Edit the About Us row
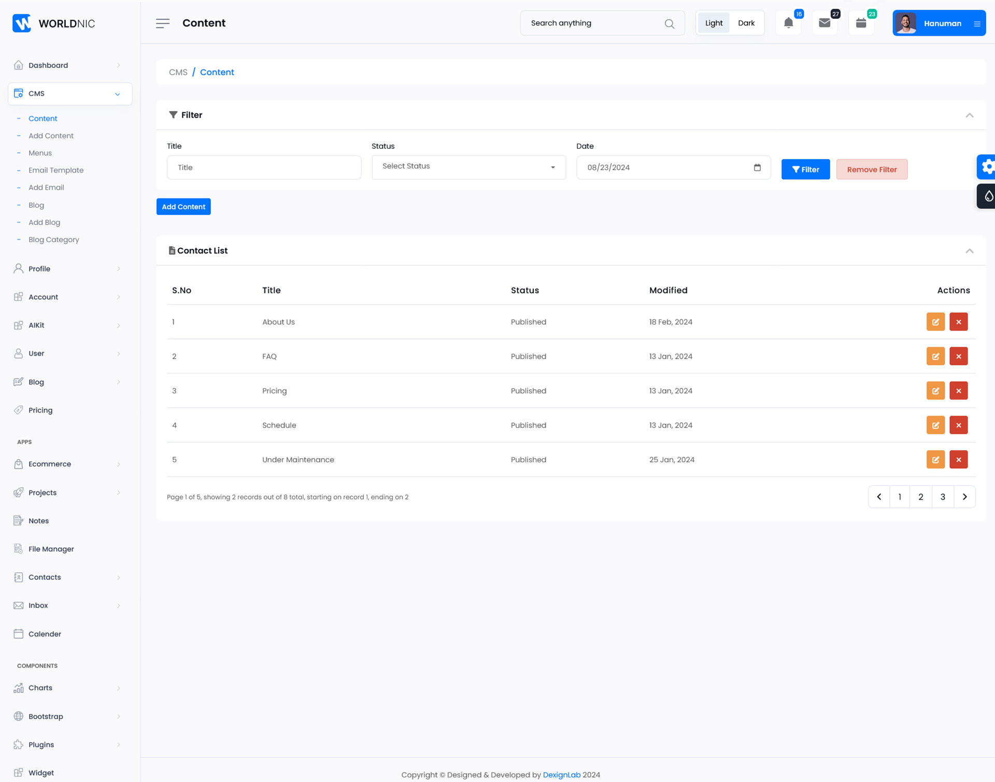This screenshot has width=995, height=782. tap(935, 322)
